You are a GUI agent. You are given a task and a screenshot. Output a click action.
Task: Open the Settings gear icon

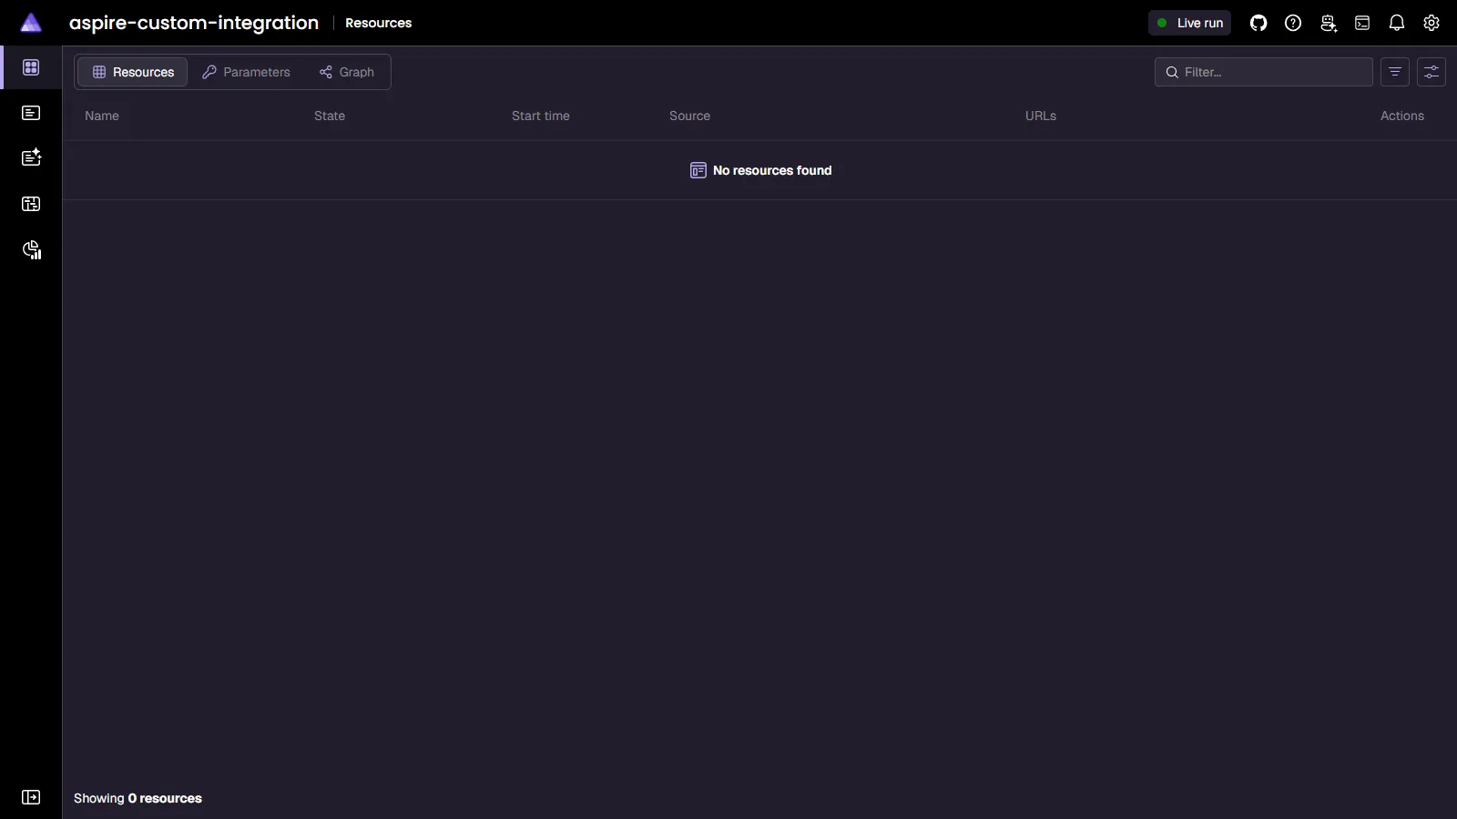click(1432, 23)
